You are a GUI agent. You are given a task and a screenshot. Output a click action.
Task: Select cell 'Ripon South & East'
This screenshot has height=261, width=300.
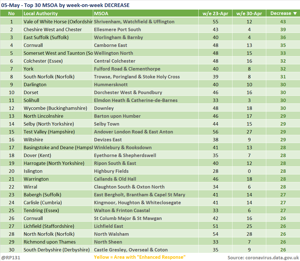coord(145,163)
